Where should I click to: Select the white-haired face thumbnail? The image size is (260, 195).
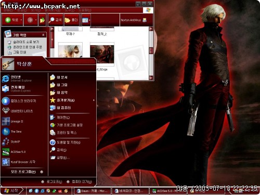tap(70, 50)
